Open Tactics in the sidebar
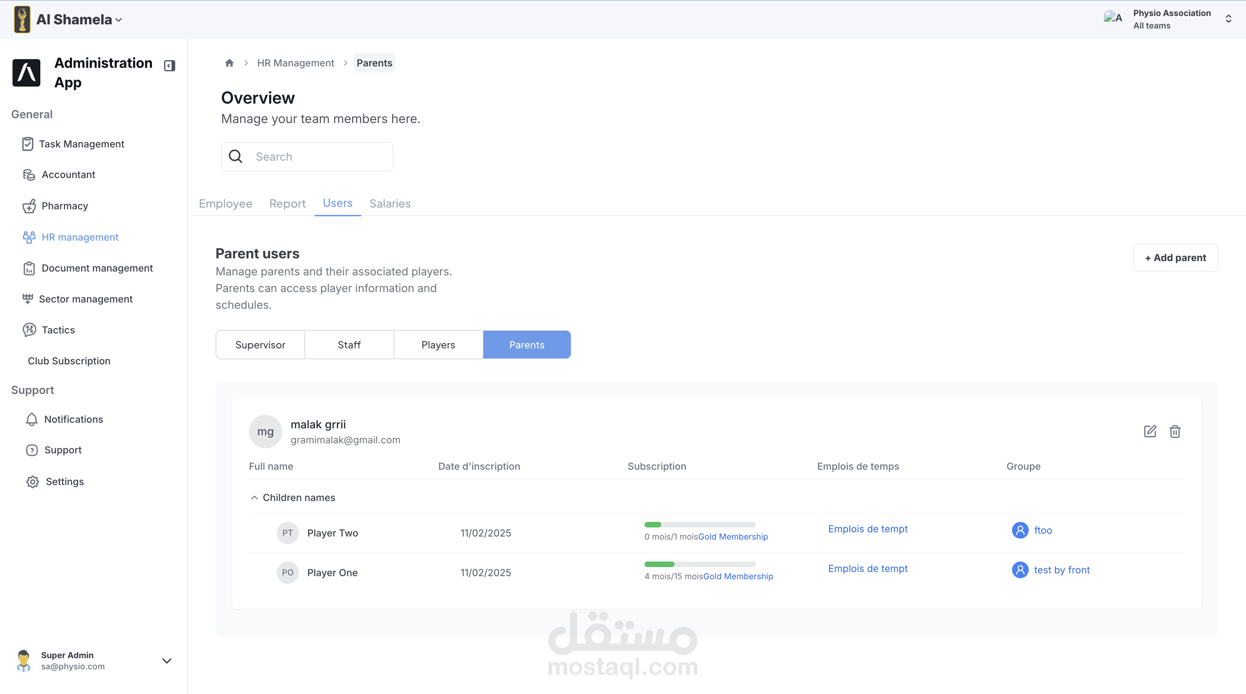The width and height of the screenshot is (1246, 694). click(58, 330)
